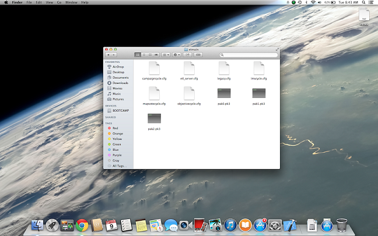Open the campaigncycle.cfg file icon
This screenshot has width=378, height=236.
pyautogui.click(x=154, y=68)
